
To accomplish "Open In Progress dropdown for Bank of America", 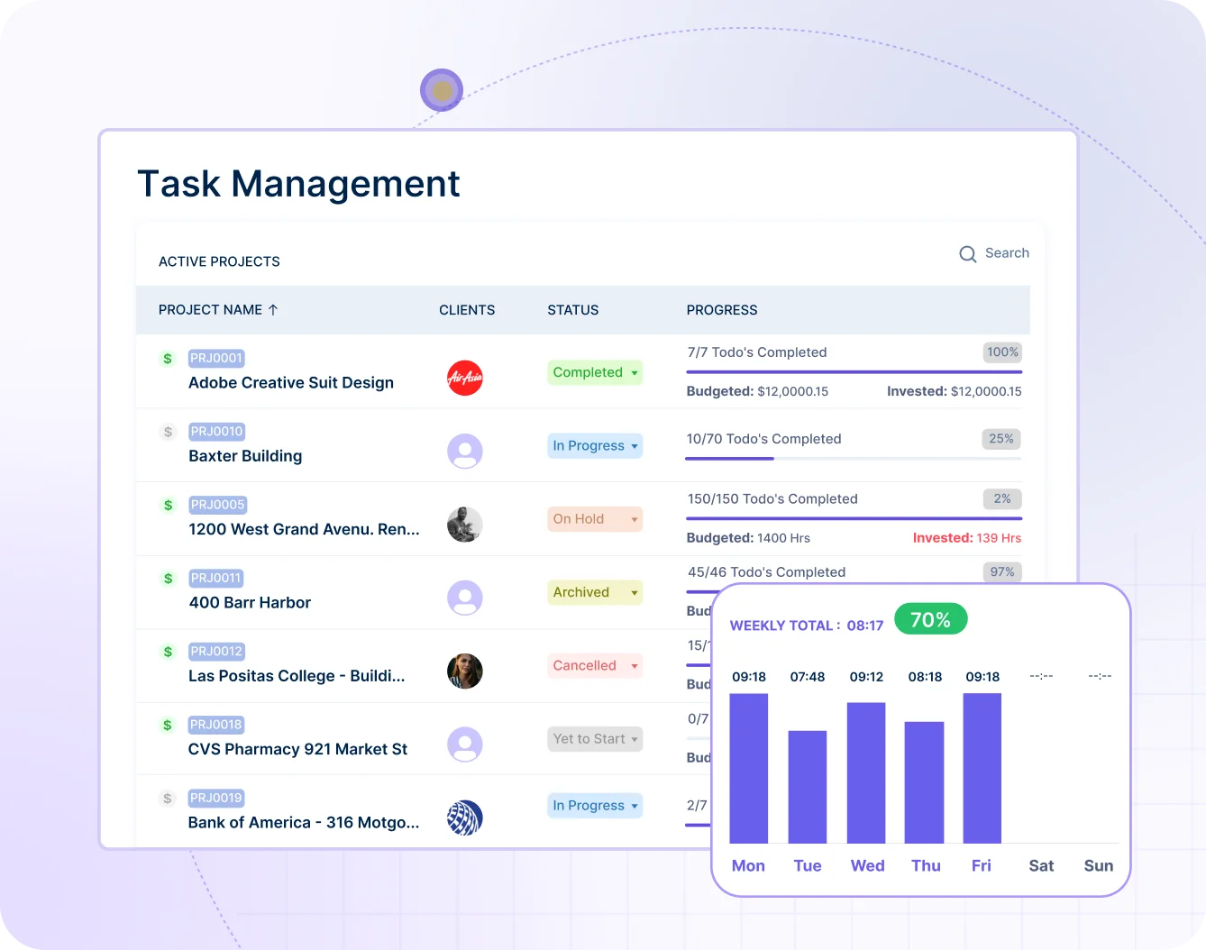I will [x=595, y=806].
